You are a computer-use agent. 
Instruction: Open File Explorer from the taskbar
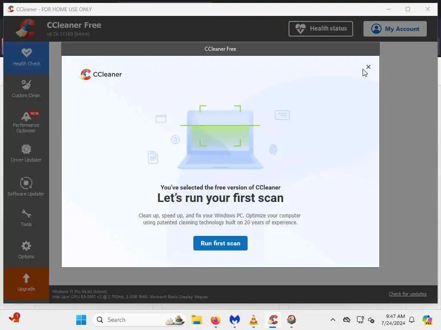point(196,320)
